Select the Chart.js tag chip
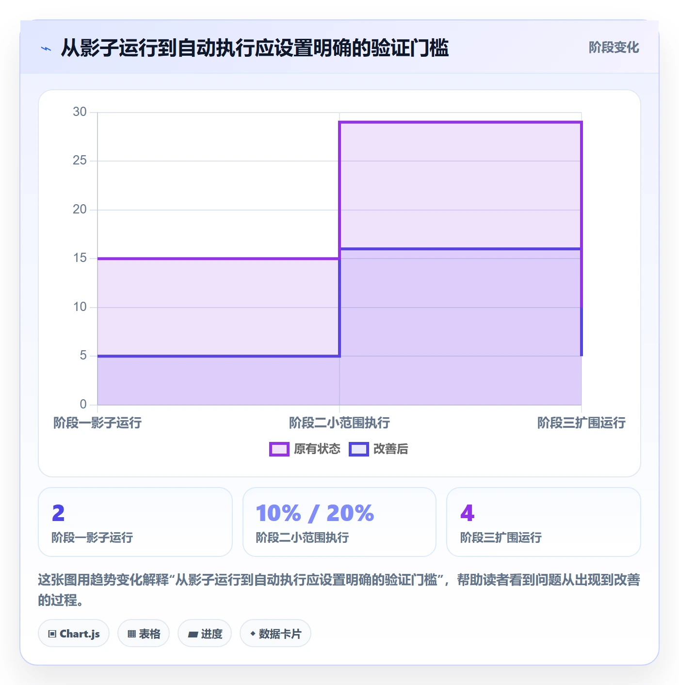 click(74, 634)
